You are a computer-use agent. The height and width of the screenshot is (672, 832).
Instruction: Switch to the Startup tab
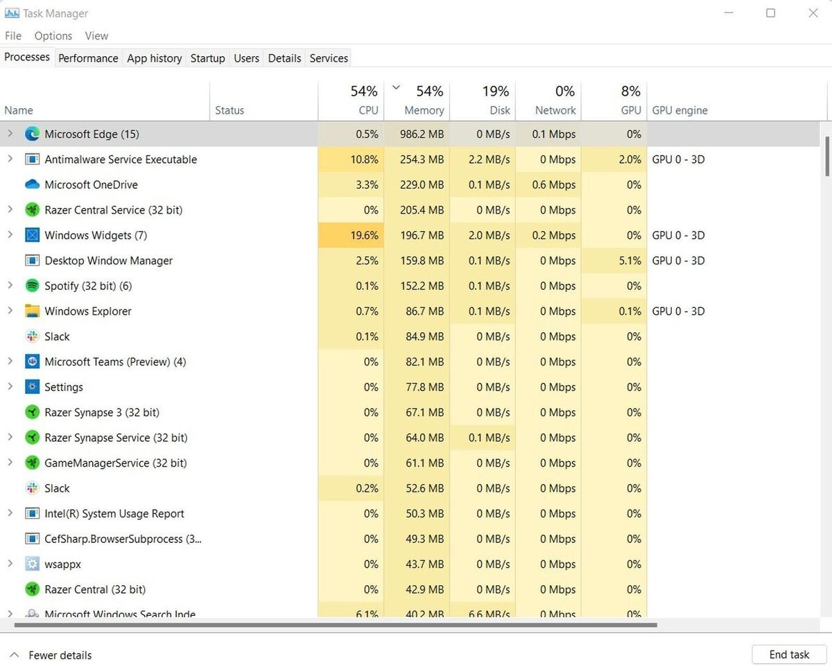(208, 58)
